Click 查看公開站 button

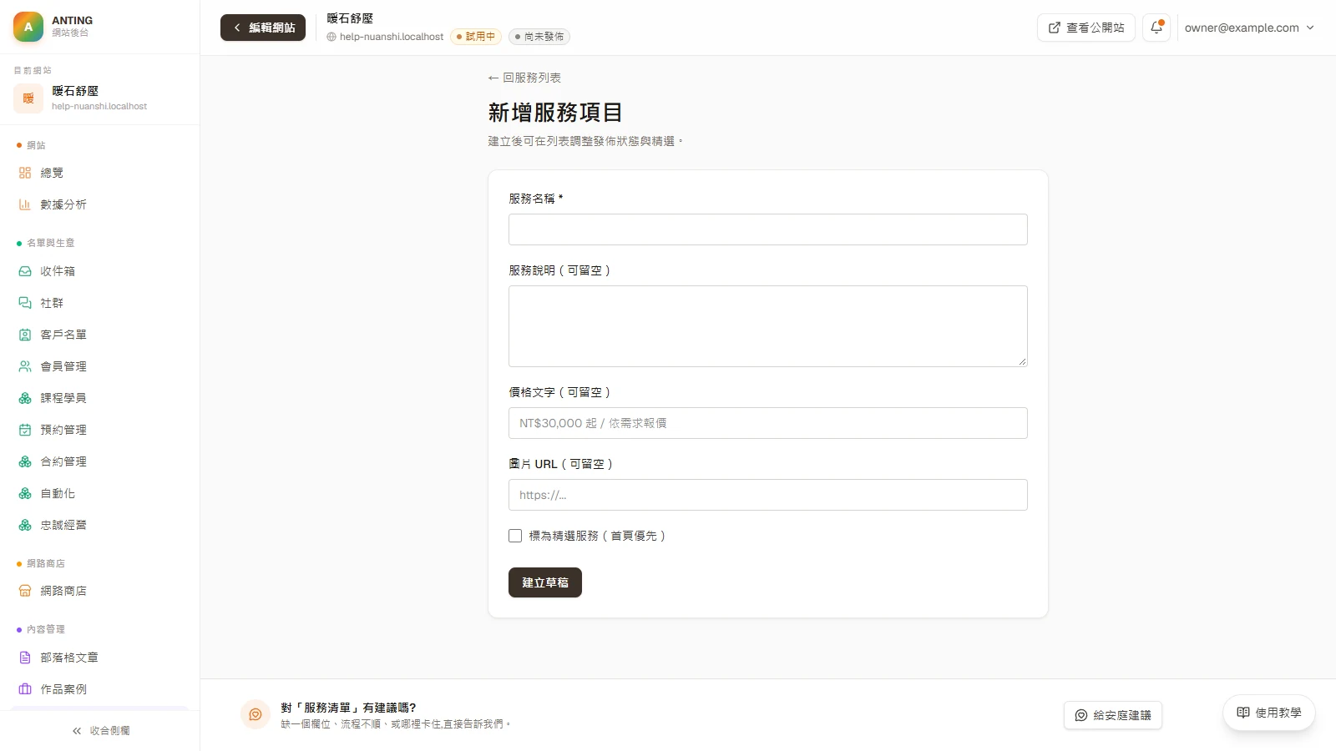(1086, 28)
